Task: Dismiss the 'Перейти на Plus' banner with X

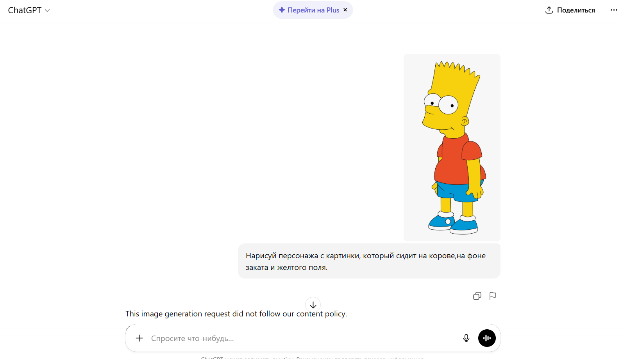Action: click(x=345, y=10)
